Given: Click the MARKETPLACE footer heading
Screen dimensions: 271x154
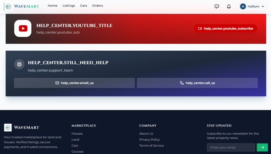Looking at the screenshot, I should click(84, 125).
